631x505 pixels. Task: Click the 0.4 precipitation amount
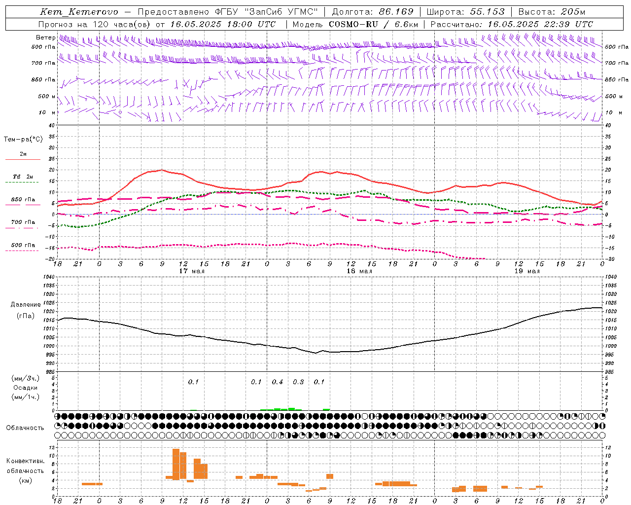coord(278,382)
